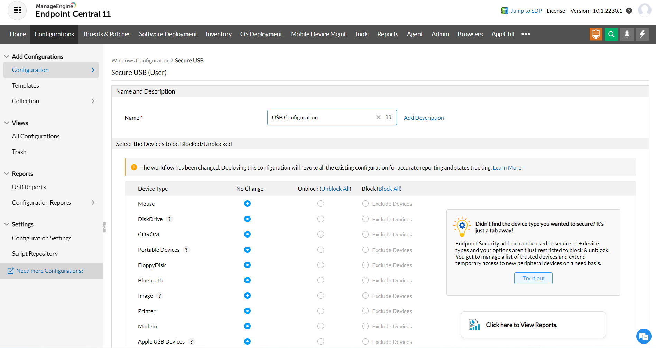656x348 pixels.
Task: Open the app grid launcher icon
Action: pyautogui.click(x=17, y=10)
